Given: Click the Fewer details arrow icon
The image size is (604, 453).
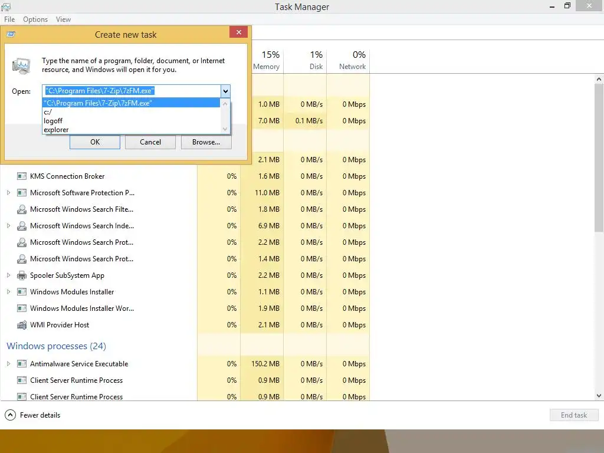Looking at the screenshot, I should pyautogui.click(x=10, y=415).
